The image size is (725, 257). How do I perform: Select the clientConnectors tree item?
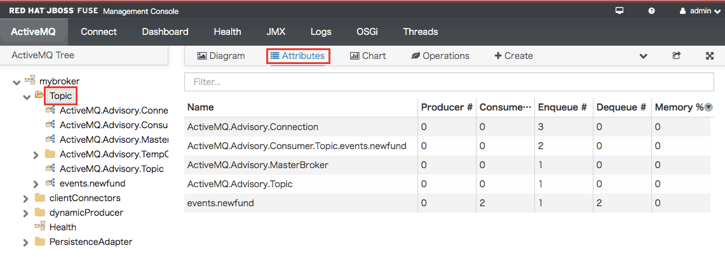[85, 198]
